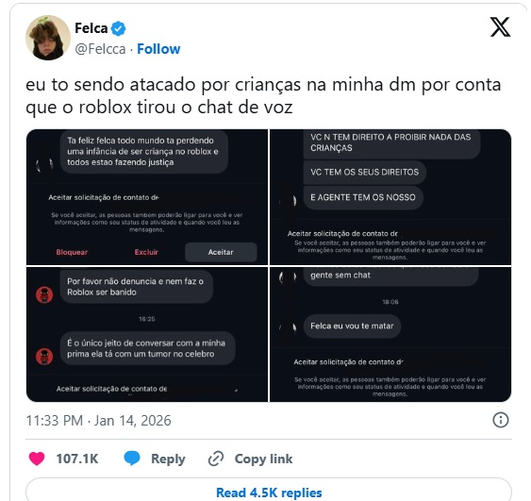Follow the @Felcca account
The height and width of the screenshot is (501, 531).
[x=158, y=49]
